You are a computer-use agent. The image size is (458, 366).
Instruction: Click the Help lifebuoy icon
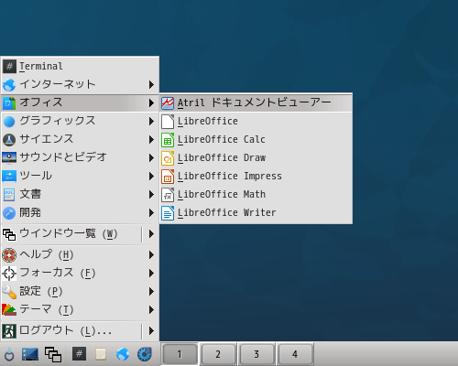[x=9, y=255]
